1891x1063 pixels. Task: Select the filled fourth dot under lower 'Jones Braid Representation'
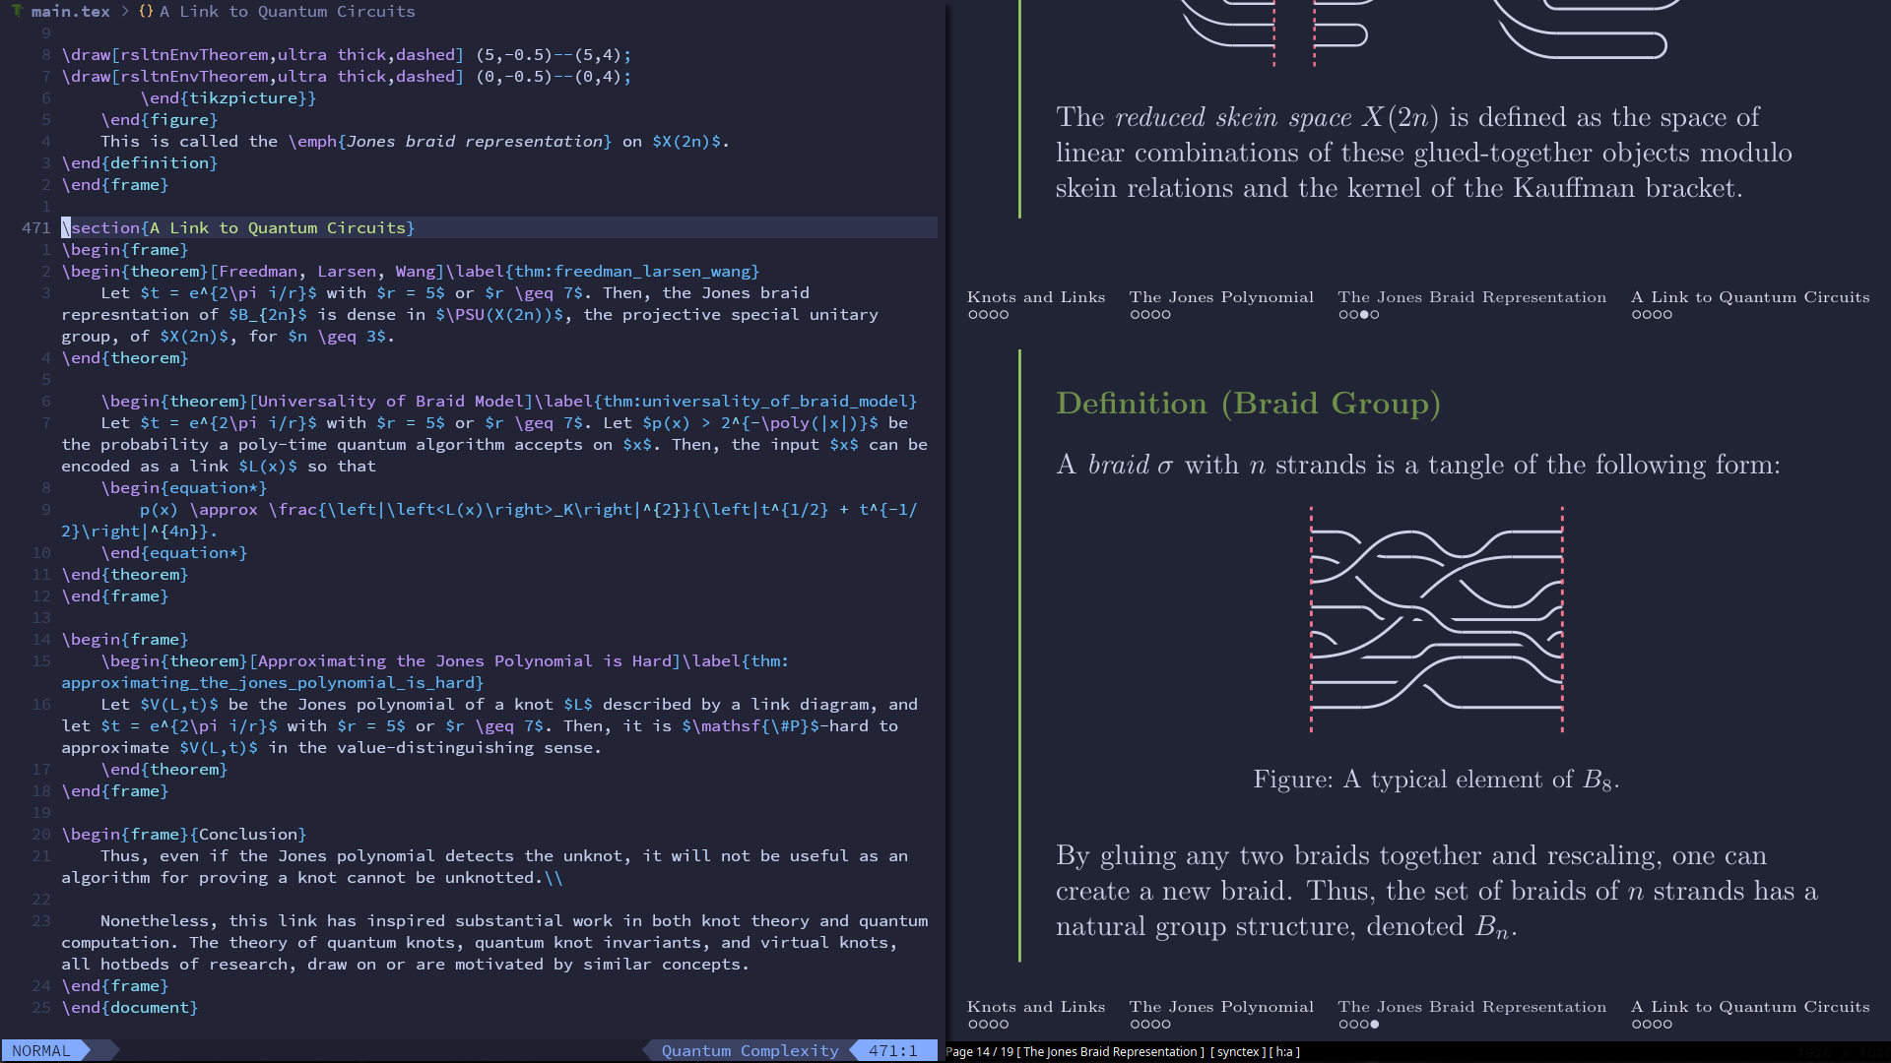(x=1375, y=1025)
